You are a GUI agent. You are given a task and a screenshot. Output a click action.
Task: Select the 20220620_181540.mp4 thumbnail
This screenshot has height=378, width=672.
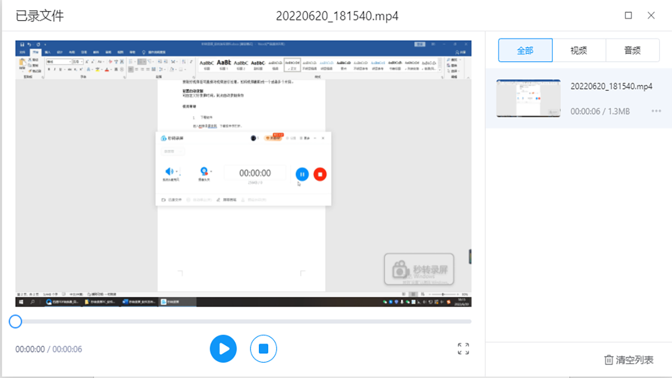(528, 98)
